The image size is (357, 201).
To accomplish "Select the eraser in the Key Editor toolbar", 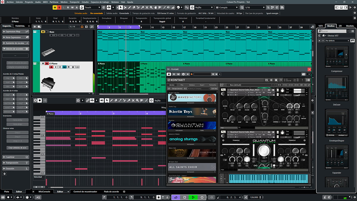I will point(116,101).
